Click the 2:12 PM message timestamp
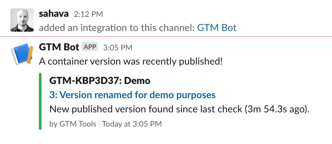Screen dimensions: 332x144 pyautogui.click(x=88, y=14)
